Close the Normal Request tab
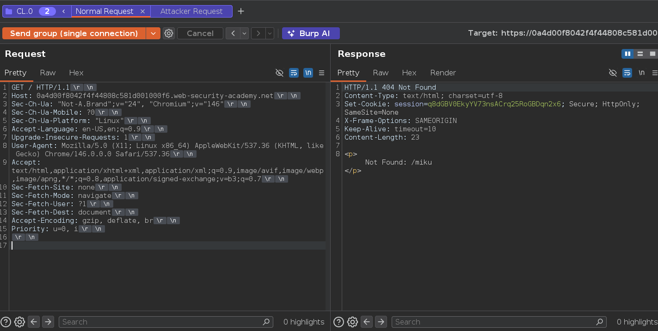This screenshot has width=658, height=331. [142, 11]
